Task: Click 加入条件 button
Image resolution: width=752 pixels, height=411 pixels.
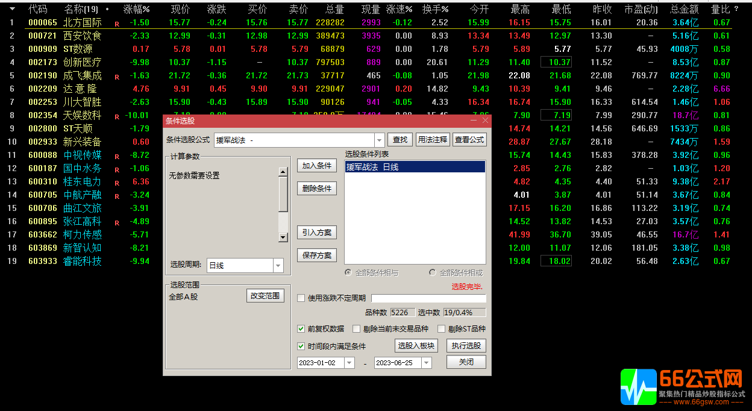Action: click(x=317, y=166)
